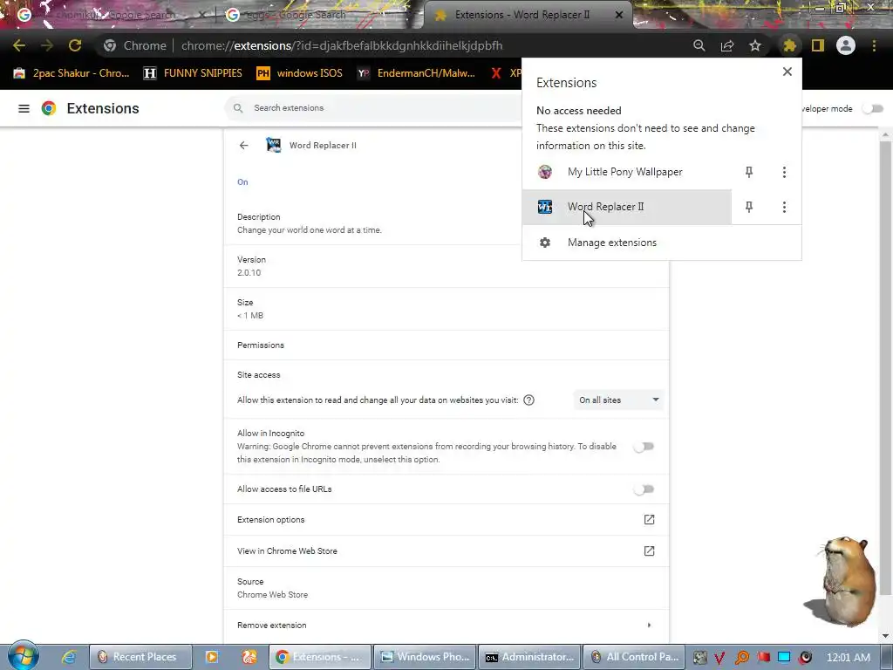Viewport: 893px width, 670px height.
Task: Select My Little Pony Wallpaper in popup
Action: [x=626, y=172]
